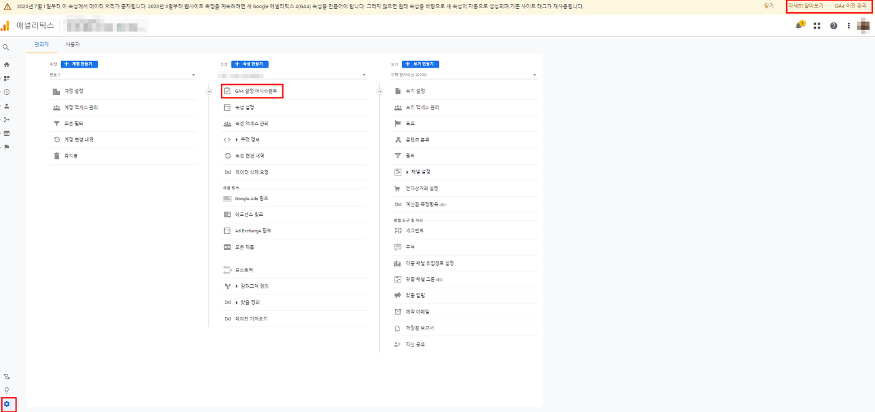Image resolution: width=875 pixels, height=412 pixels.
Task: Open 세그먼트
Action: tap(414, 231)
